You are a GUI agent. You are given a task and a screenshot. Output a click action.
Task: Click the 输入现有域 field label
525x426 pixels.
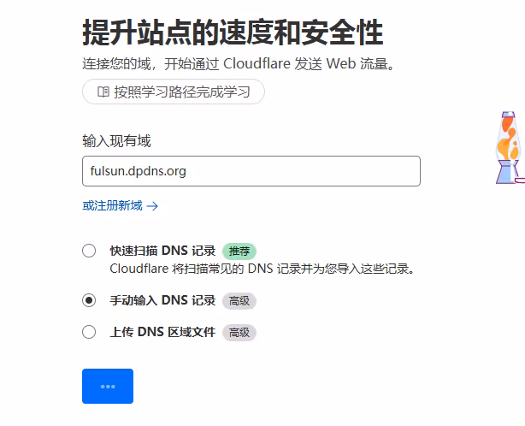pyautogui.click(x=116, y=141)
